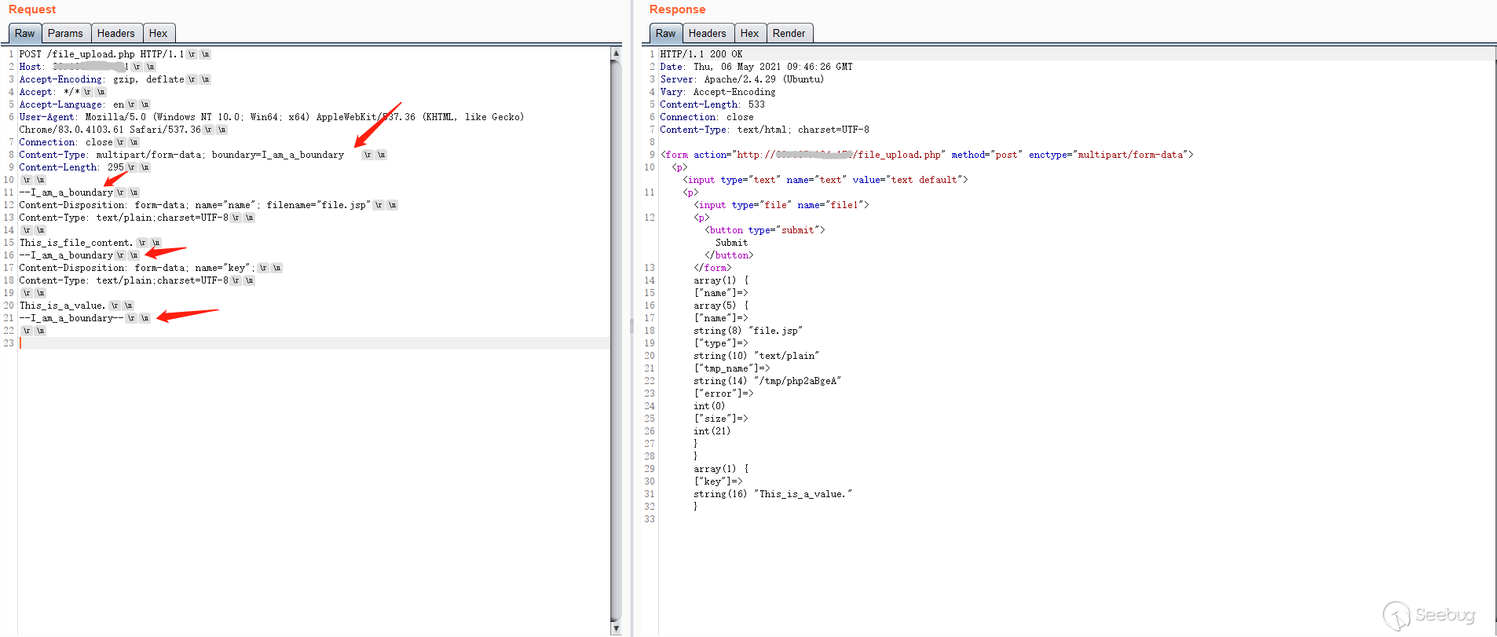
Task: Open the Response Headers tab
Action: coord(707,33)
